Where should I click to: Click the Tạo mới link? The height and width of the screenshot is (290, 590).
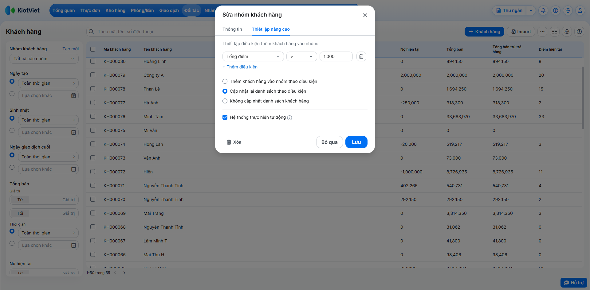(x=71, y=49)
